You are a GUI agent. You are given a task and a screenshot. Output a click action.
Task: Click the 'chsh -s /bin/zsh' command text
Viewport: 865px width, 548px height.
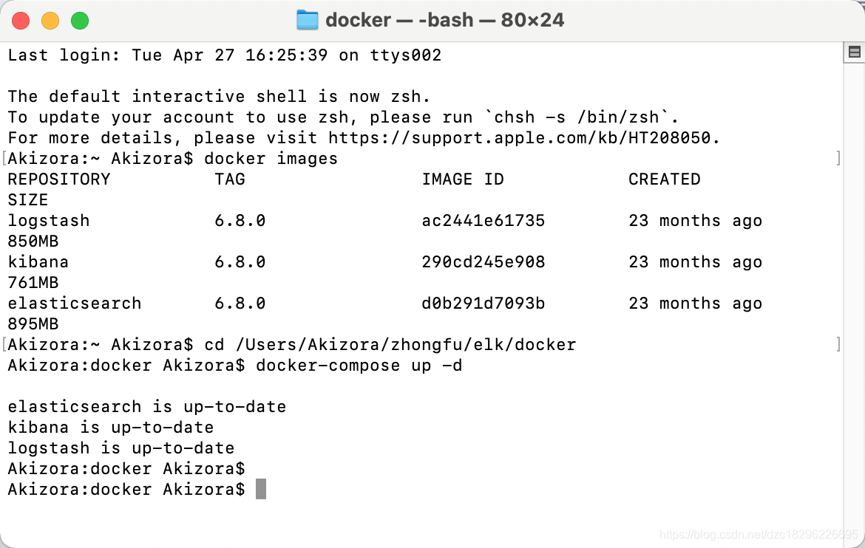tap(576, 117)
